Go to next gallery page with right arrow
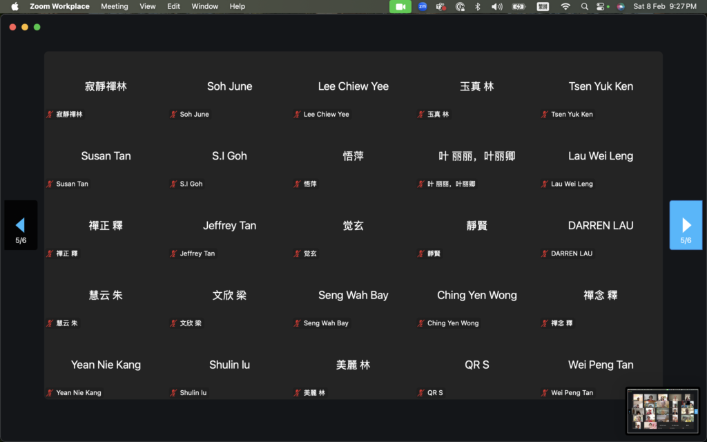Screen dimensions: 707x442 coord(686,225)
